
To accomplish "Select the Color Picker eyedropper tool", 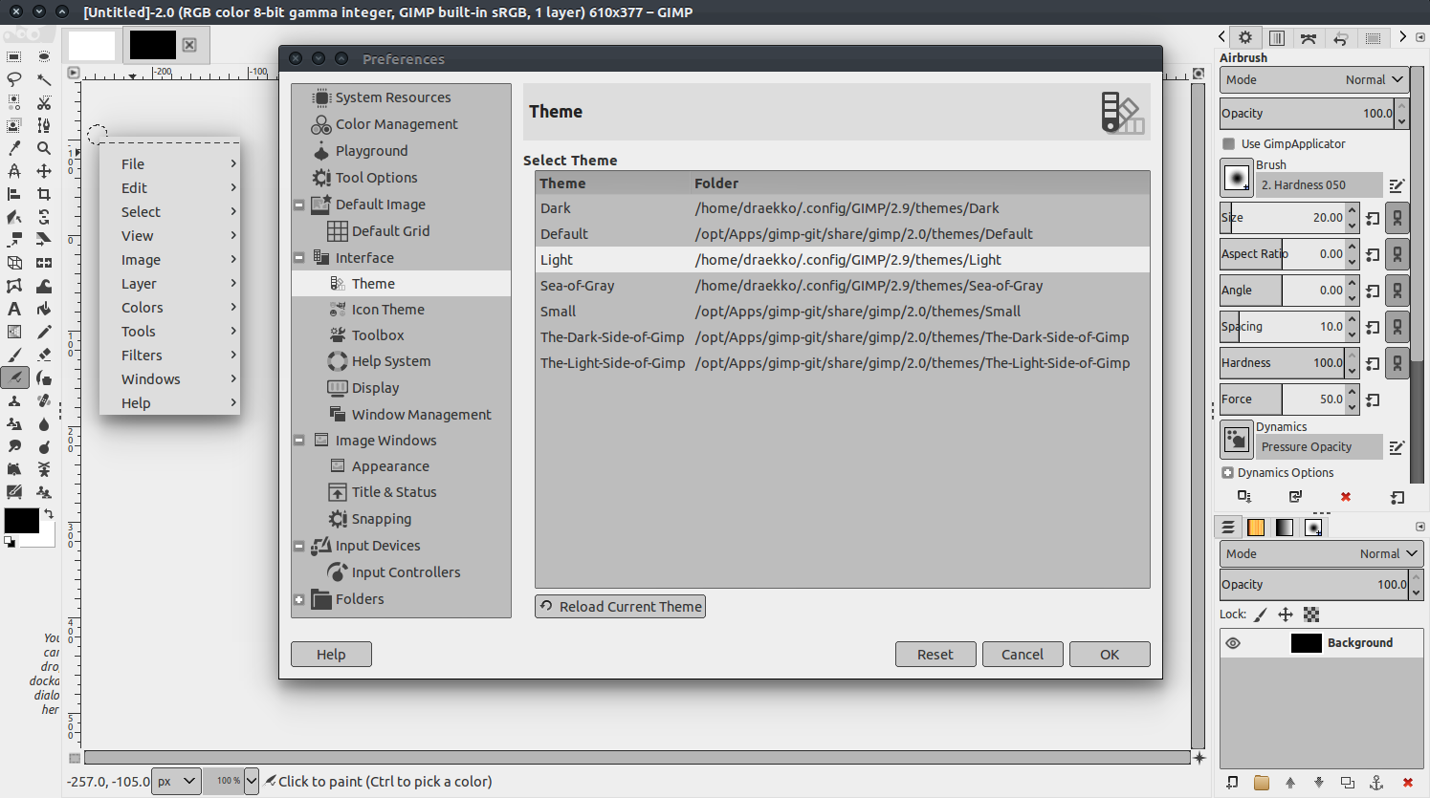I will pos(13,148).
